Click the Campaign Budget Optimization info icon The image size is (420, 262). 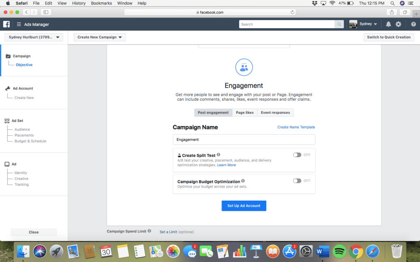tap(243, 181)
